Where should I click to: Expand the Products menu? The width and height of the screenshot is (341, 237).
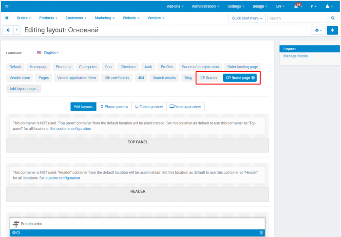pos(48,18)
